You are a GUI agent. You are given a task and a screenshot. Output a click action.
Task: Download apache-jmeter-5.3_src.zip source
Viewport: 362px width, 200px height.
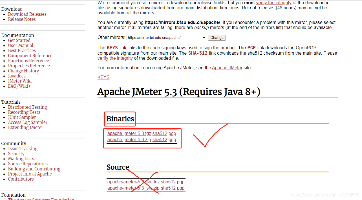(x=133, y=188)
